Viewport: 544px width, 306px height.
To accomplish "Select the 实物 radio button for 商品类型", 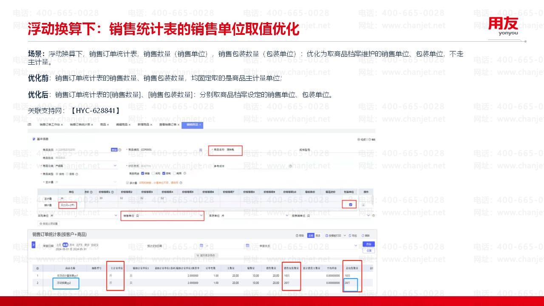I will coord(57,174).
